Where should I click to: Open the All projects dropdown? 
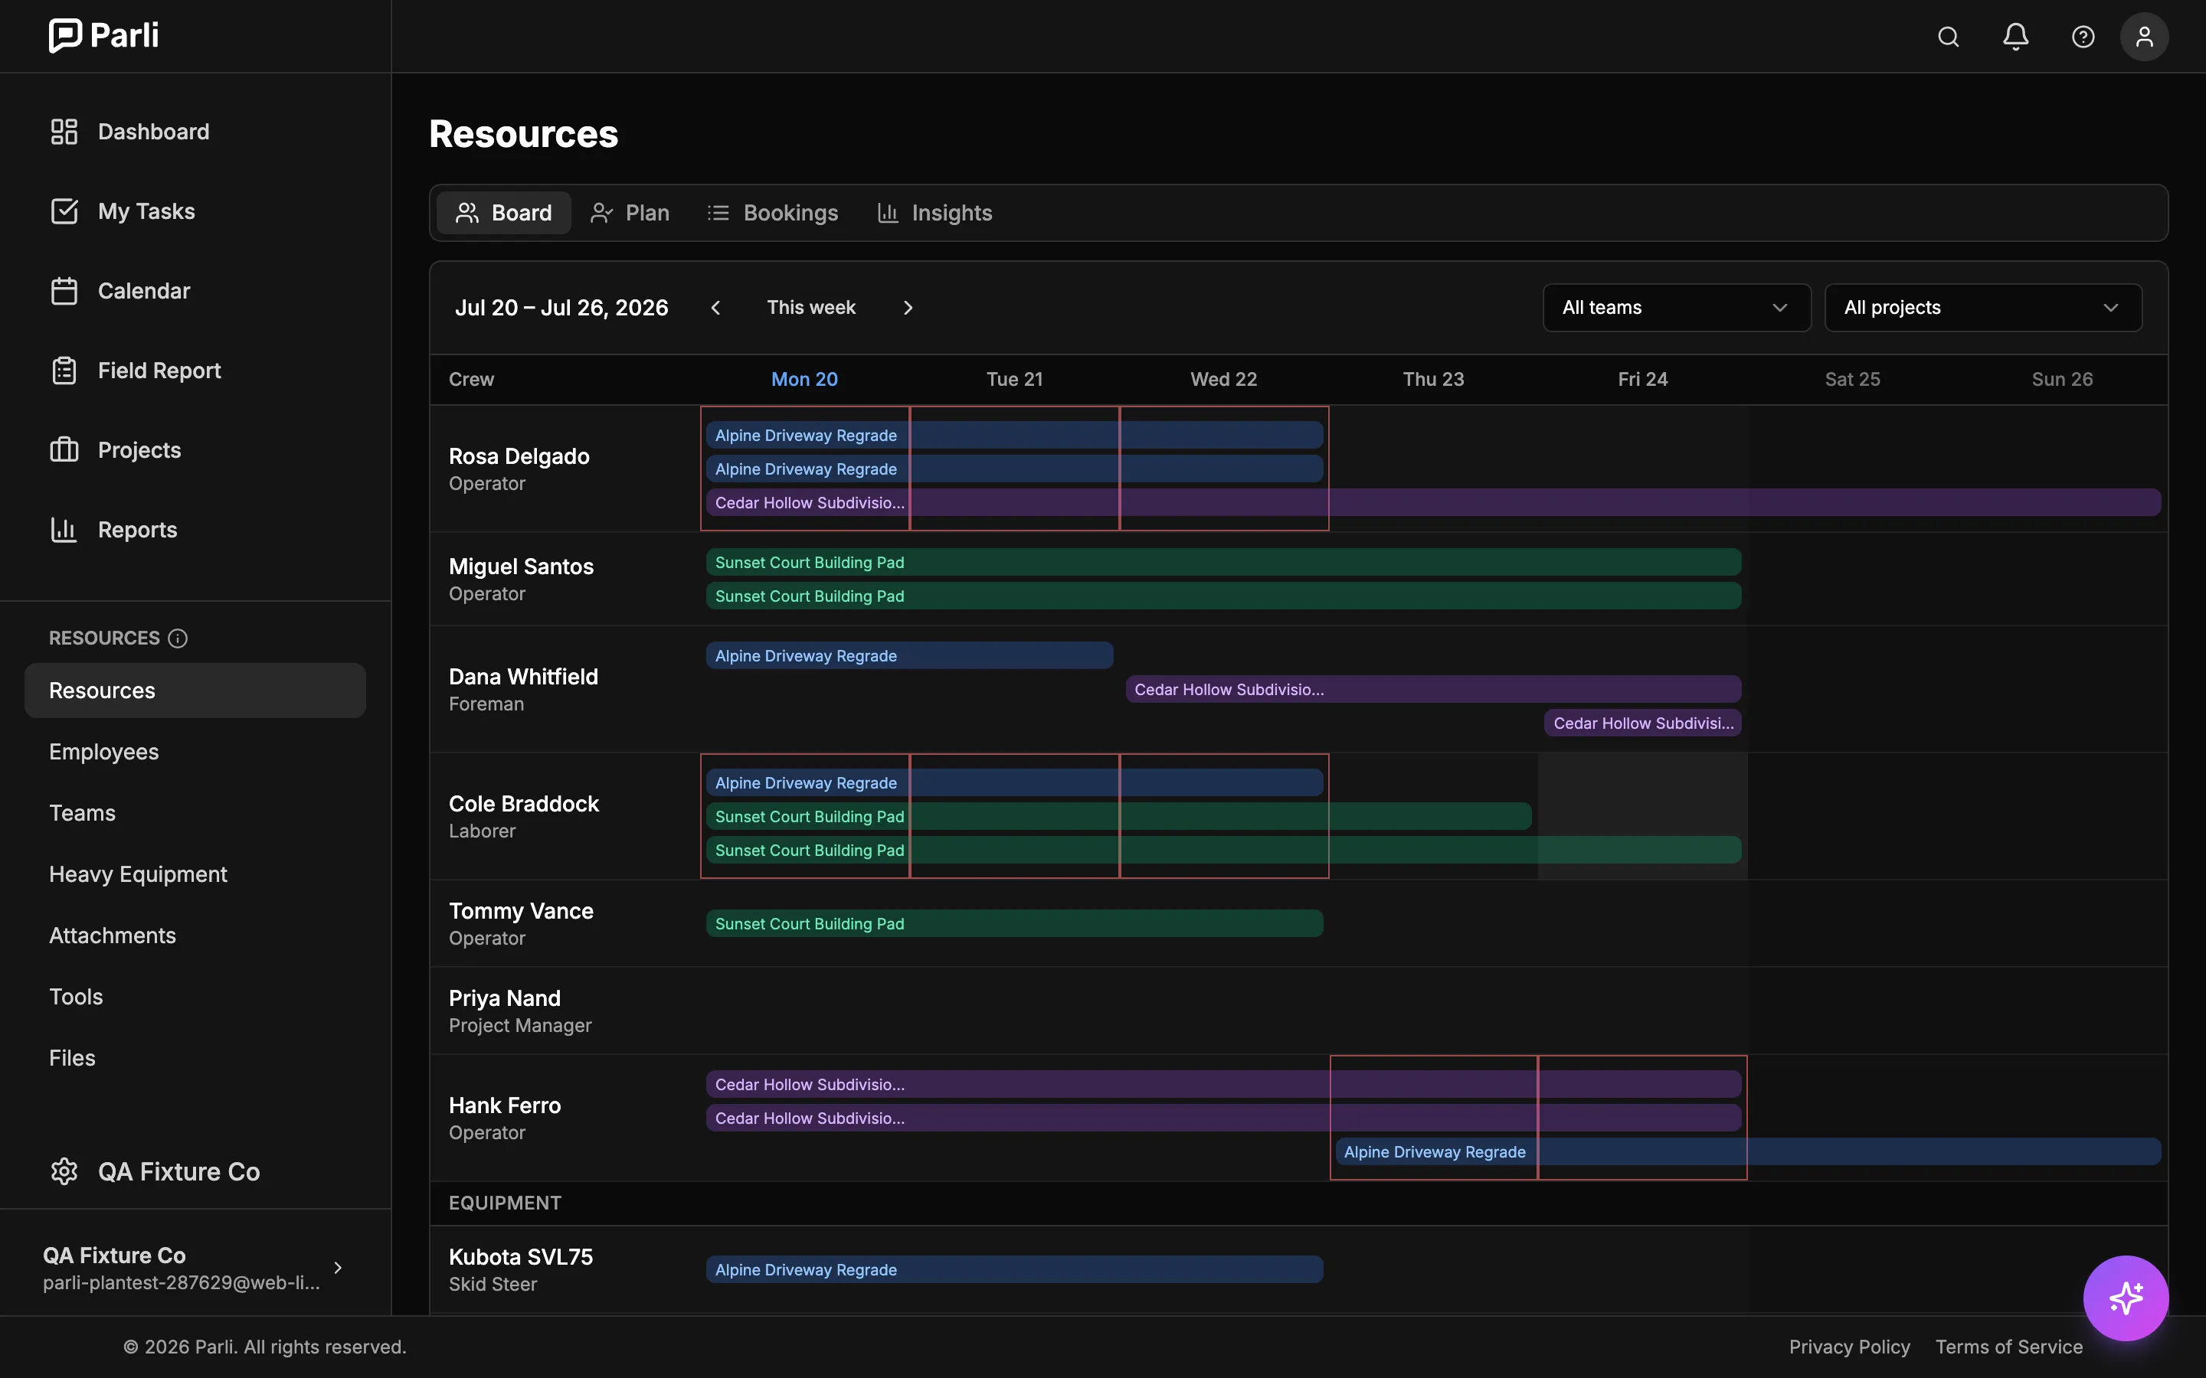(x=1982, y=308)
